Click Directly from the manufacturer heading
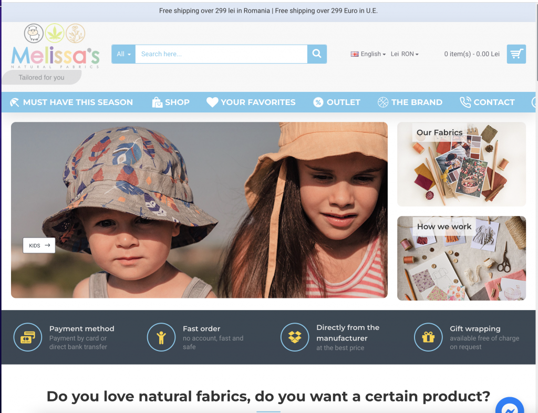 [348, 333]
